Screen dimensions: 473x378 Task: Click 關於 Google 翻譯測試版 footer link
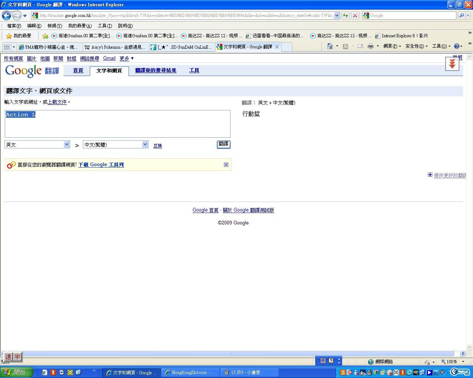pos(248,210)
